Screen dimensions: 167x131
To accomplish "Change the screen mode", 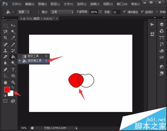I will (13, 101).
